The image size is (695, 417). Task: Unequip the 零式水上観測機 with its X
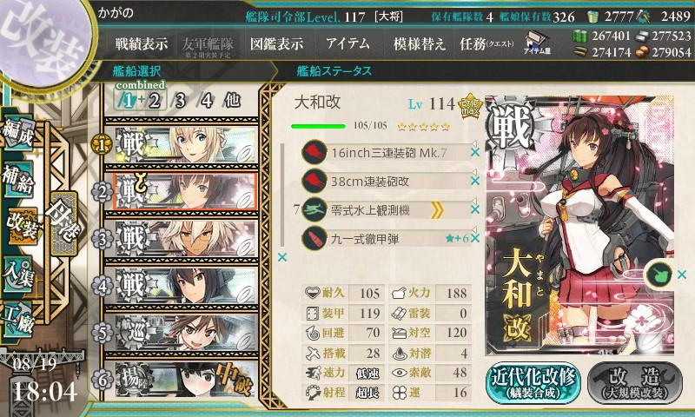pos(475,209)
